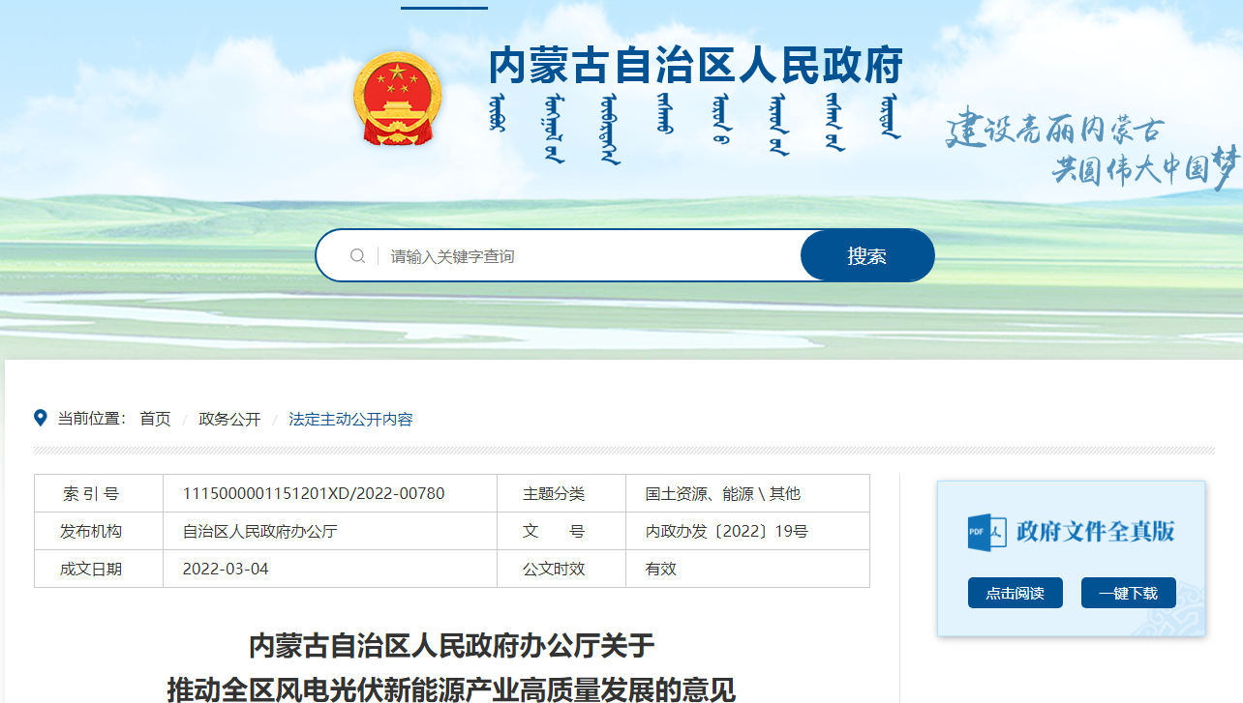Click the 内政办发〔2022〕19号 document number

(726, 531)
